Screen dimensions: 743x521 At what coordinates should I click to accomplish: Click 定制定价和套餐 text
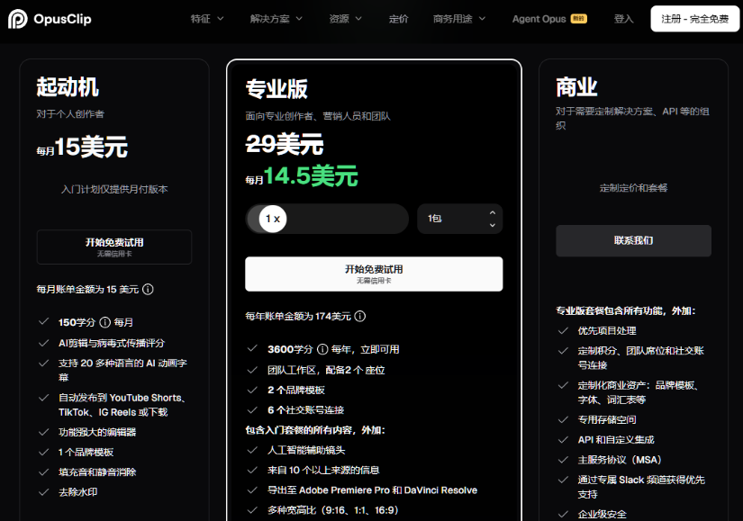(x=633, y=188)
